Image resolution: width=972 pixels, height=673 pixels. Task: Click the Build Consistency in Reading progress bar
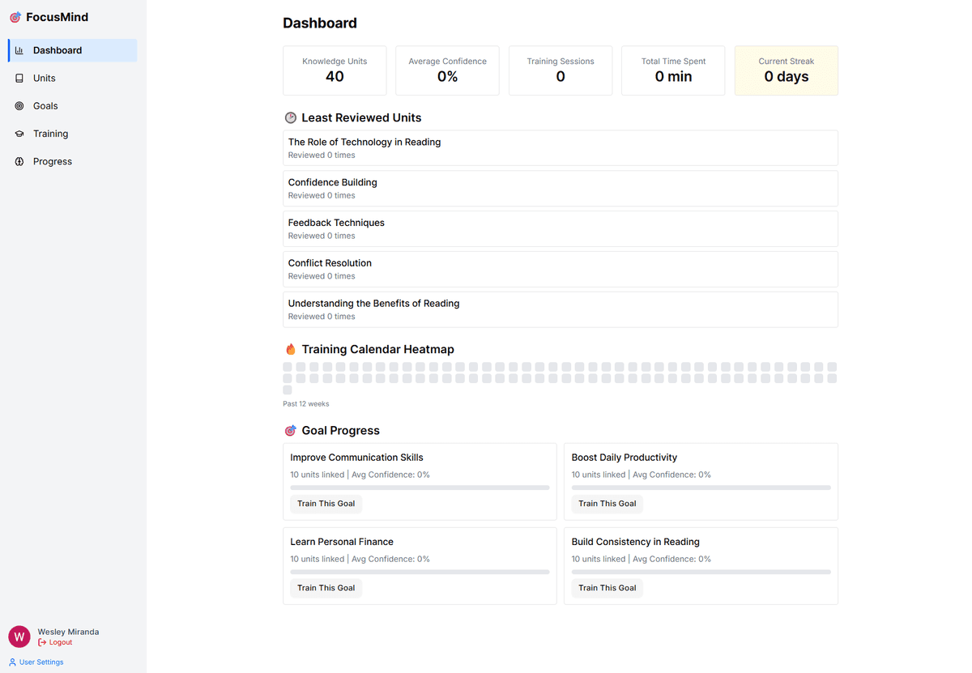tap(701, 572)
